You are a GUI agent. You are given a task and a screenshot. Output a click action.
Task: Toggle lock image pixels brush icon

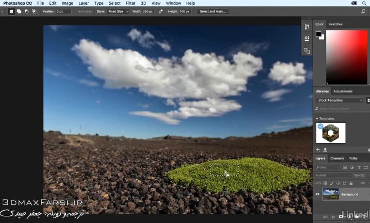pos(332,183)
